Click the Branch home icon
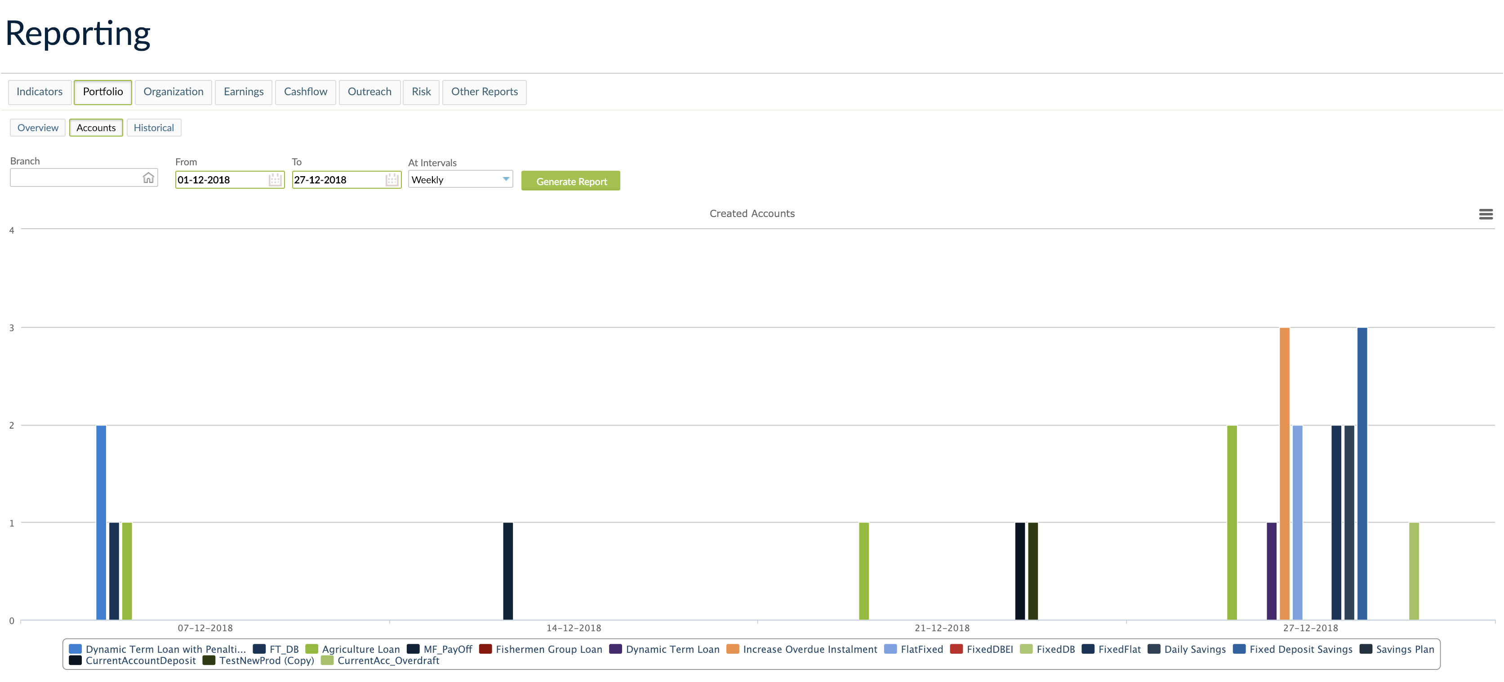This screenshot has width=1504, height=682. pyautogui.click(x=148, y=178)
